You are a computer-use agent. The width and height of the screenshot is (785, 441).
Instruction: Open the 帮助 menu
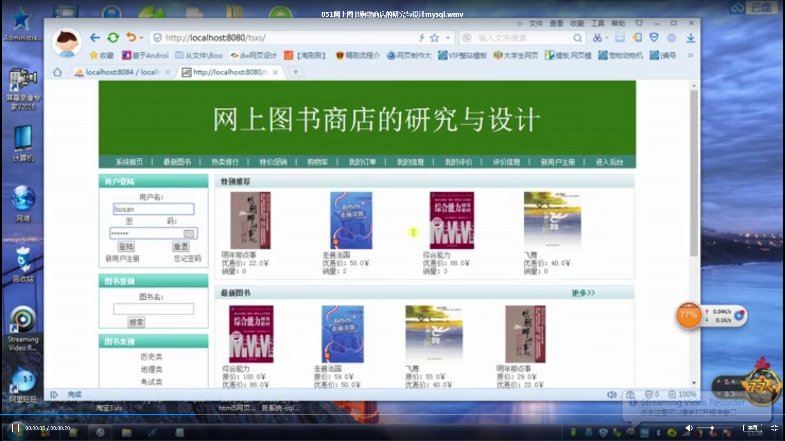pyautogui.click(x=618, y=23)
